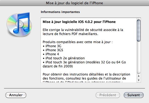Image resolution: width=149 pixels, height=103 pixels.
Task: Click the 'iPod touch 2e génération' line
Action: tap(64, 58)
